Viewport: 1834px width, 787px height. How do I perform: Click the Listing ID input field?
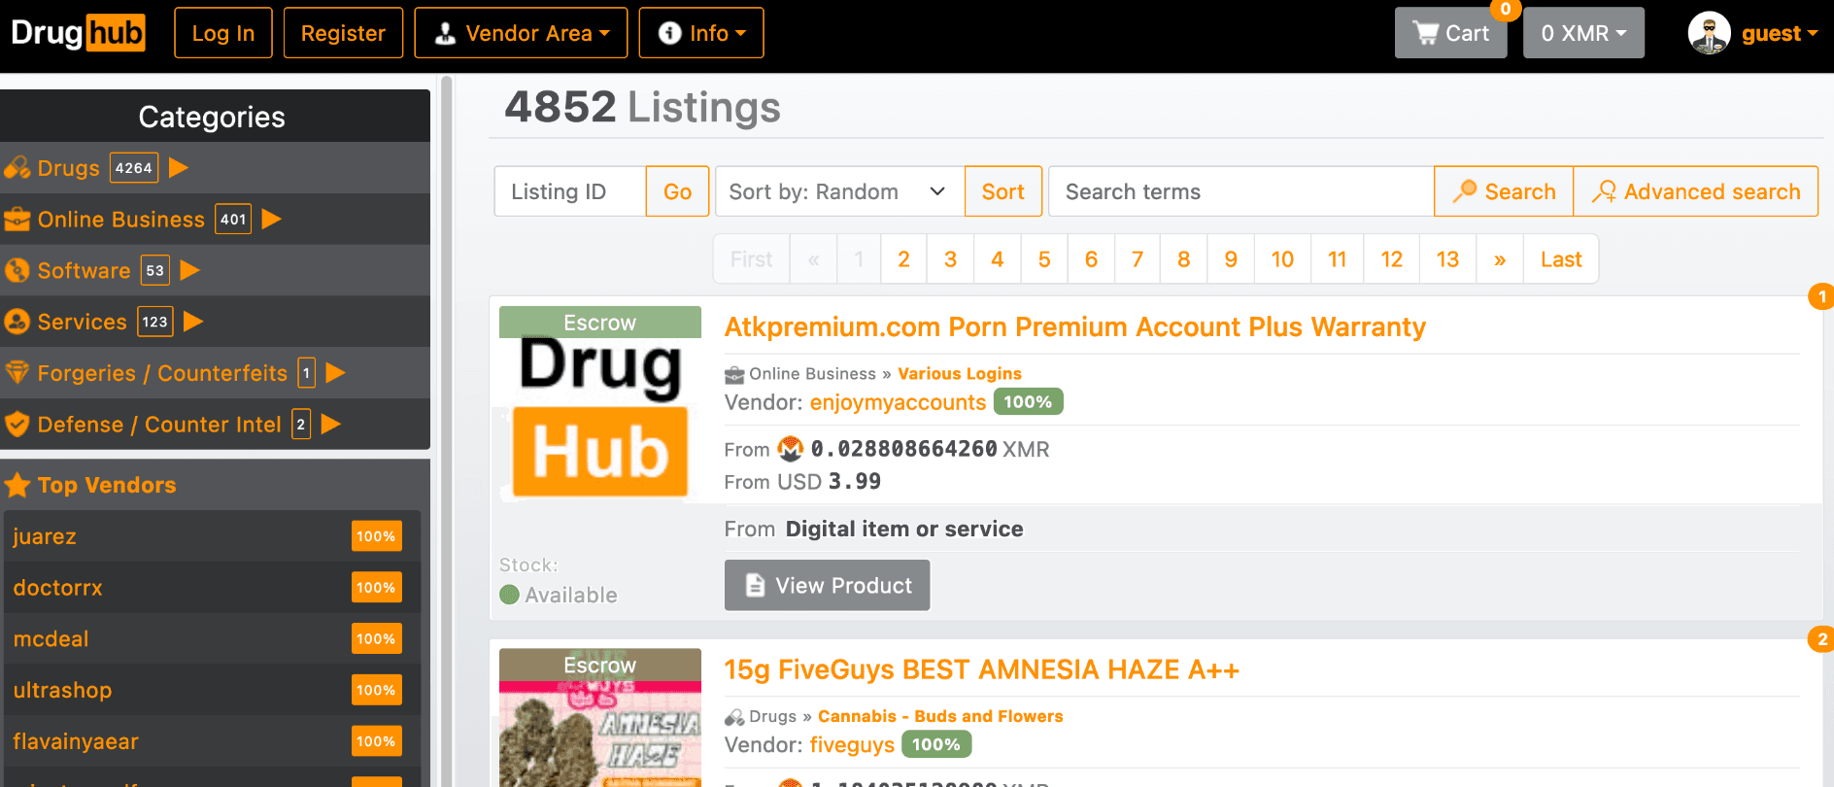[570, 191]
